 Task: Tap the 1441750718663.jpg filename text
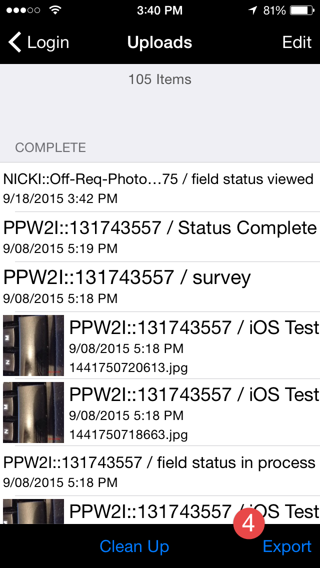[x=128, y=435]
